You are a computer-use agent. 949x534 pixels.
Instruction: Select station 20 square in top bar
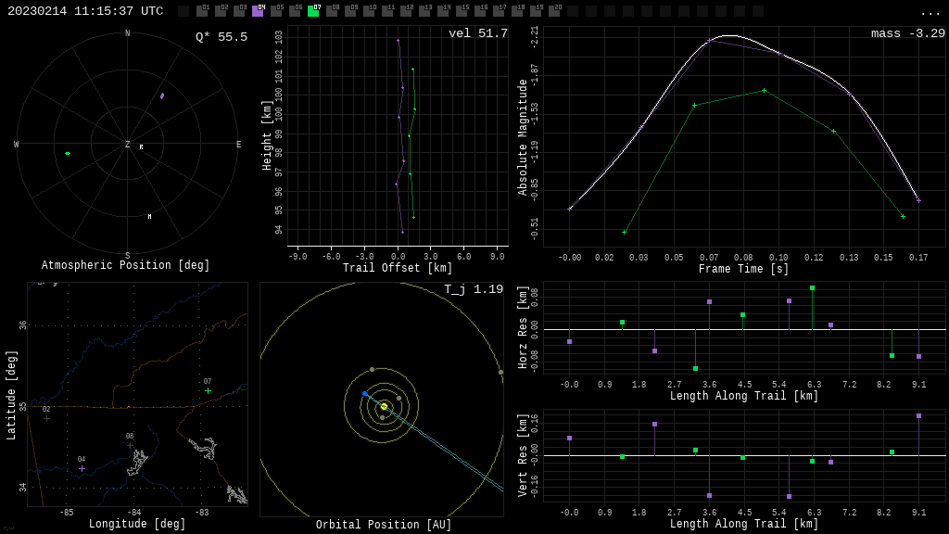click(554, 11)
